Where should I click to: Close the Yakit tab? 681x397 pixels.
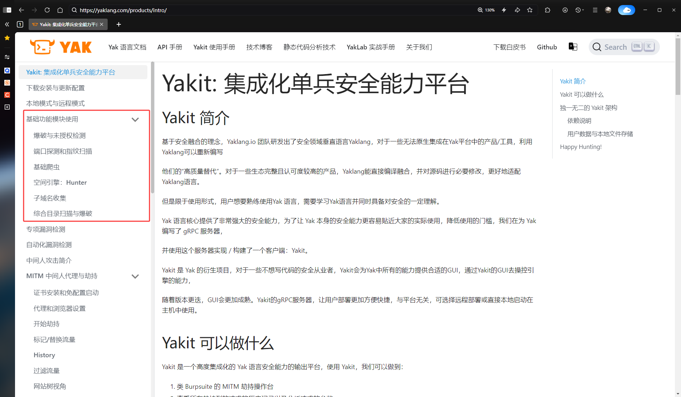point(102,24)
